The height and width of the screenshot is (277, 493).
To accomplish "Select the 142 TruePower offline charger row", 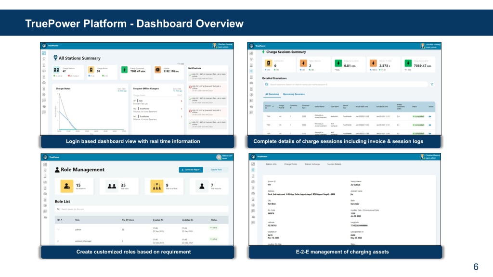I will point(157,110).
